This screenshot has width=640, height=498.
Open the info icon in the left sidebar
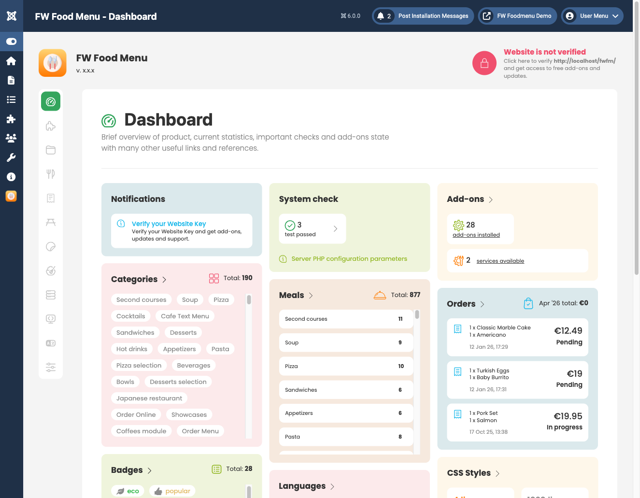point(12,177)
